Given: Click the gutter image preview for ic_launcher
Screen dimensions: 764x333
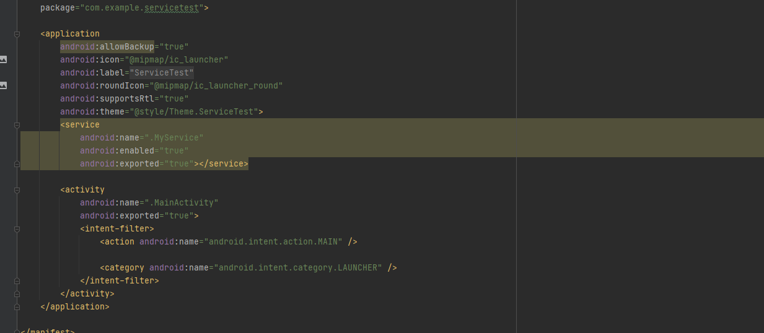Looking at the screenshot, I should tap(3, 59).
